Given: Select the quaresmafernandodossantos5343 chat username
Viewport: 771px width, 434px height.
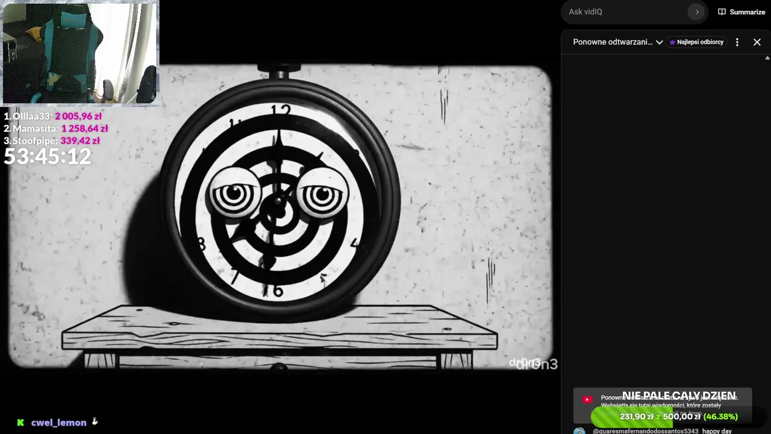Looking at the screenshot, I should [646, 431].
